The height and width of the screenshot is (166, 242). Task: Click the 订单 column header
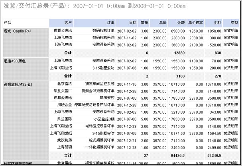tap(110, 23)
